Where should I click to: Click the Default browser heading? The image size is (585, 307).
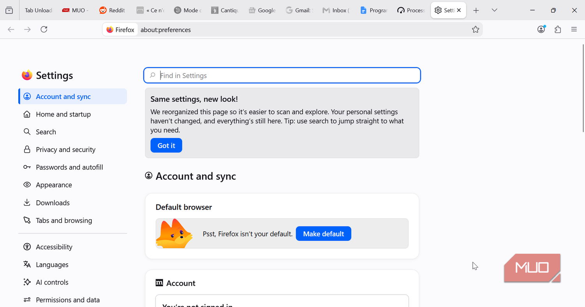point(184,207)
